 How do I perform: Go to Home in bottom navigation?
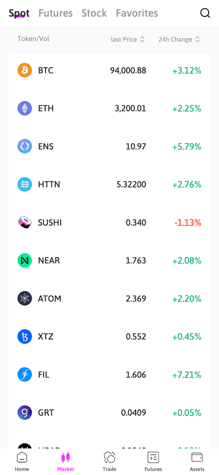(22, 461)
